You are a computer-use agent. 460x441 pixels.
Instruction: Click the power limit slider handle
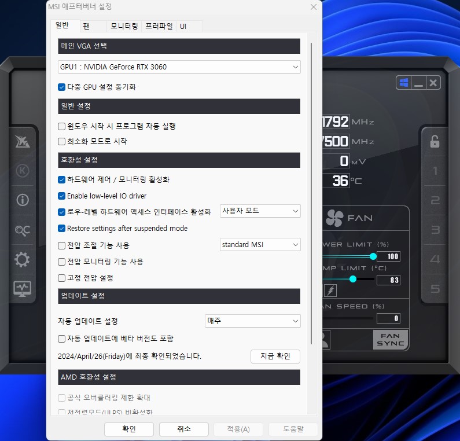tap(373, 256)
